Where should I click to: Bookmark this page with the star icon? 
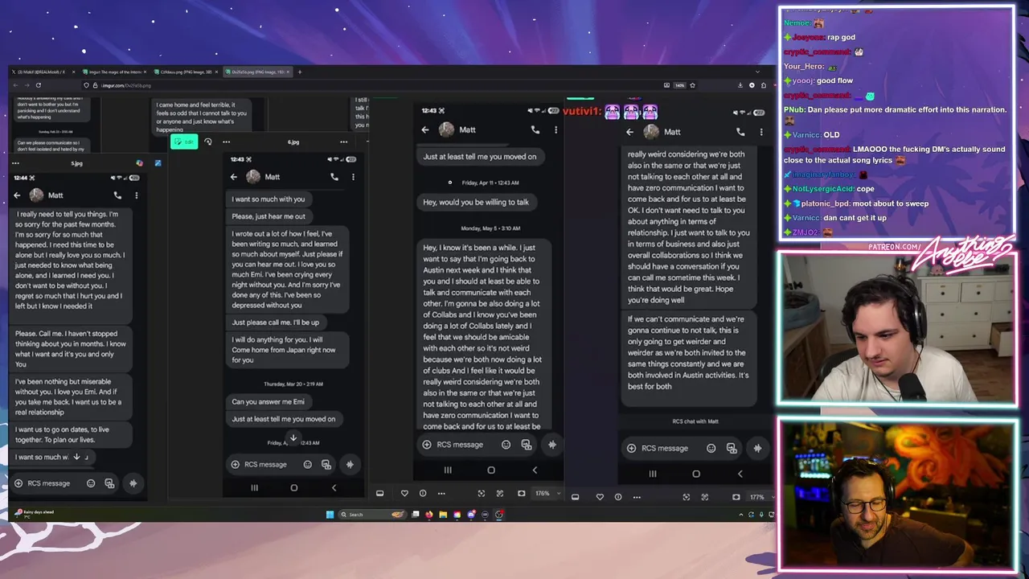[x=692, y=85]
